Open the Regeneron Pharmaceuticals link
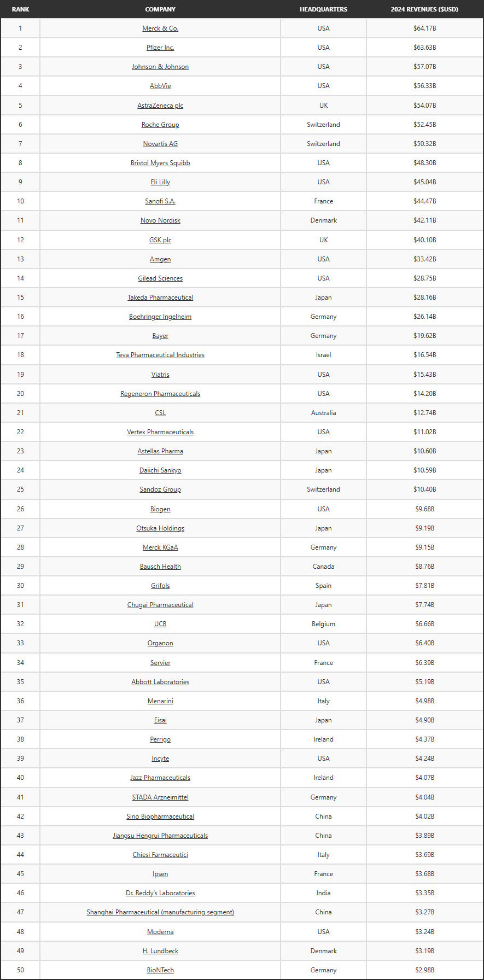This screenshot has width=484, height=980. pos(160,394)
